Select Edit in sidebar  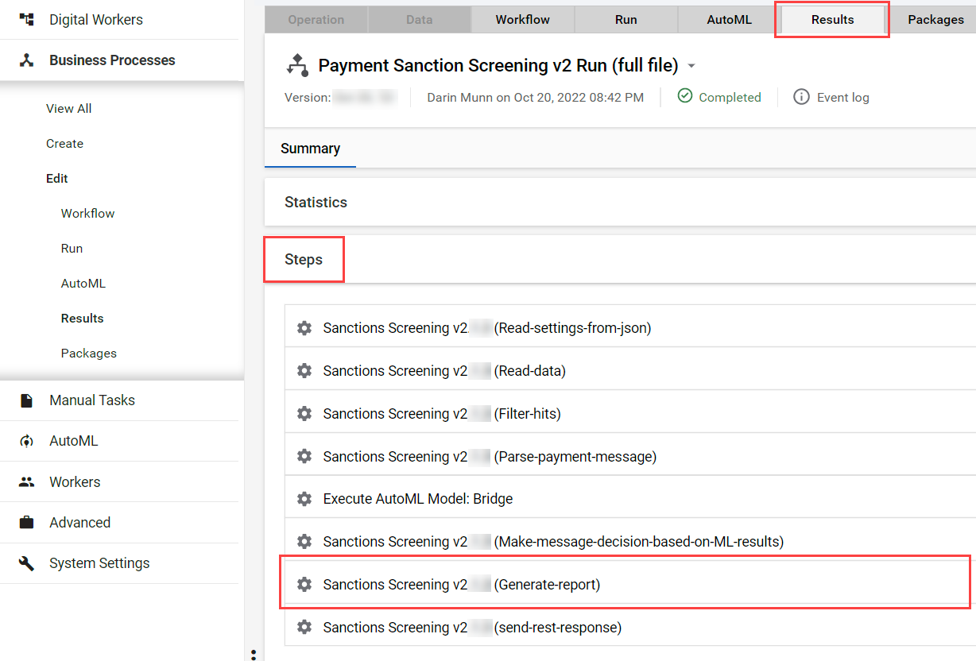pos(57,179)
